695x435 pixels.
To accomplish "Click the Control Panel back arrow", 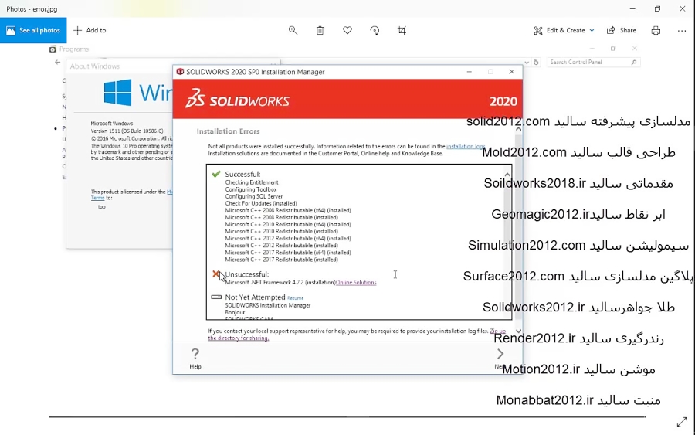I will 57,62.
